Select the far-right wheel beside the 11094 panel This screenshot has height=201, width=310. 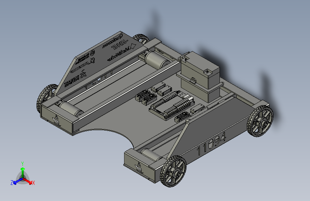tap(260, 121)
